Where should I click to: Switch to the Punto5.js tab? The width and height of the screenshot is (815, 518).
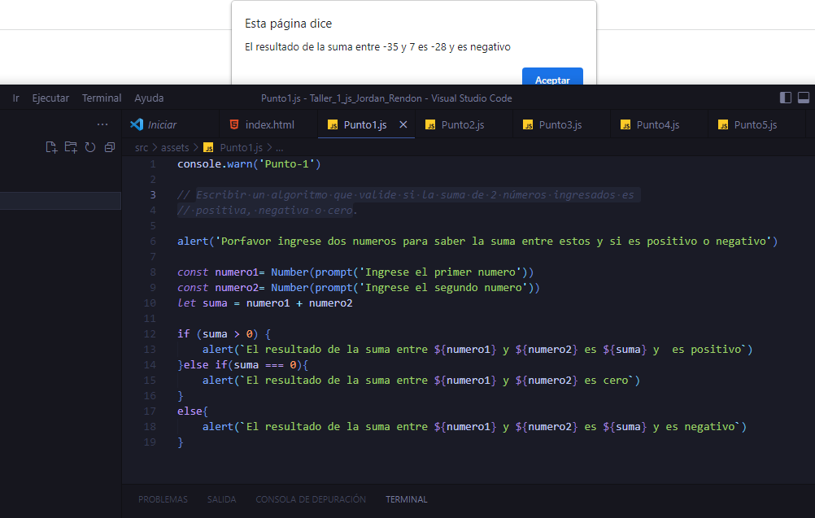pyautogui.click(x=756, y=124)
